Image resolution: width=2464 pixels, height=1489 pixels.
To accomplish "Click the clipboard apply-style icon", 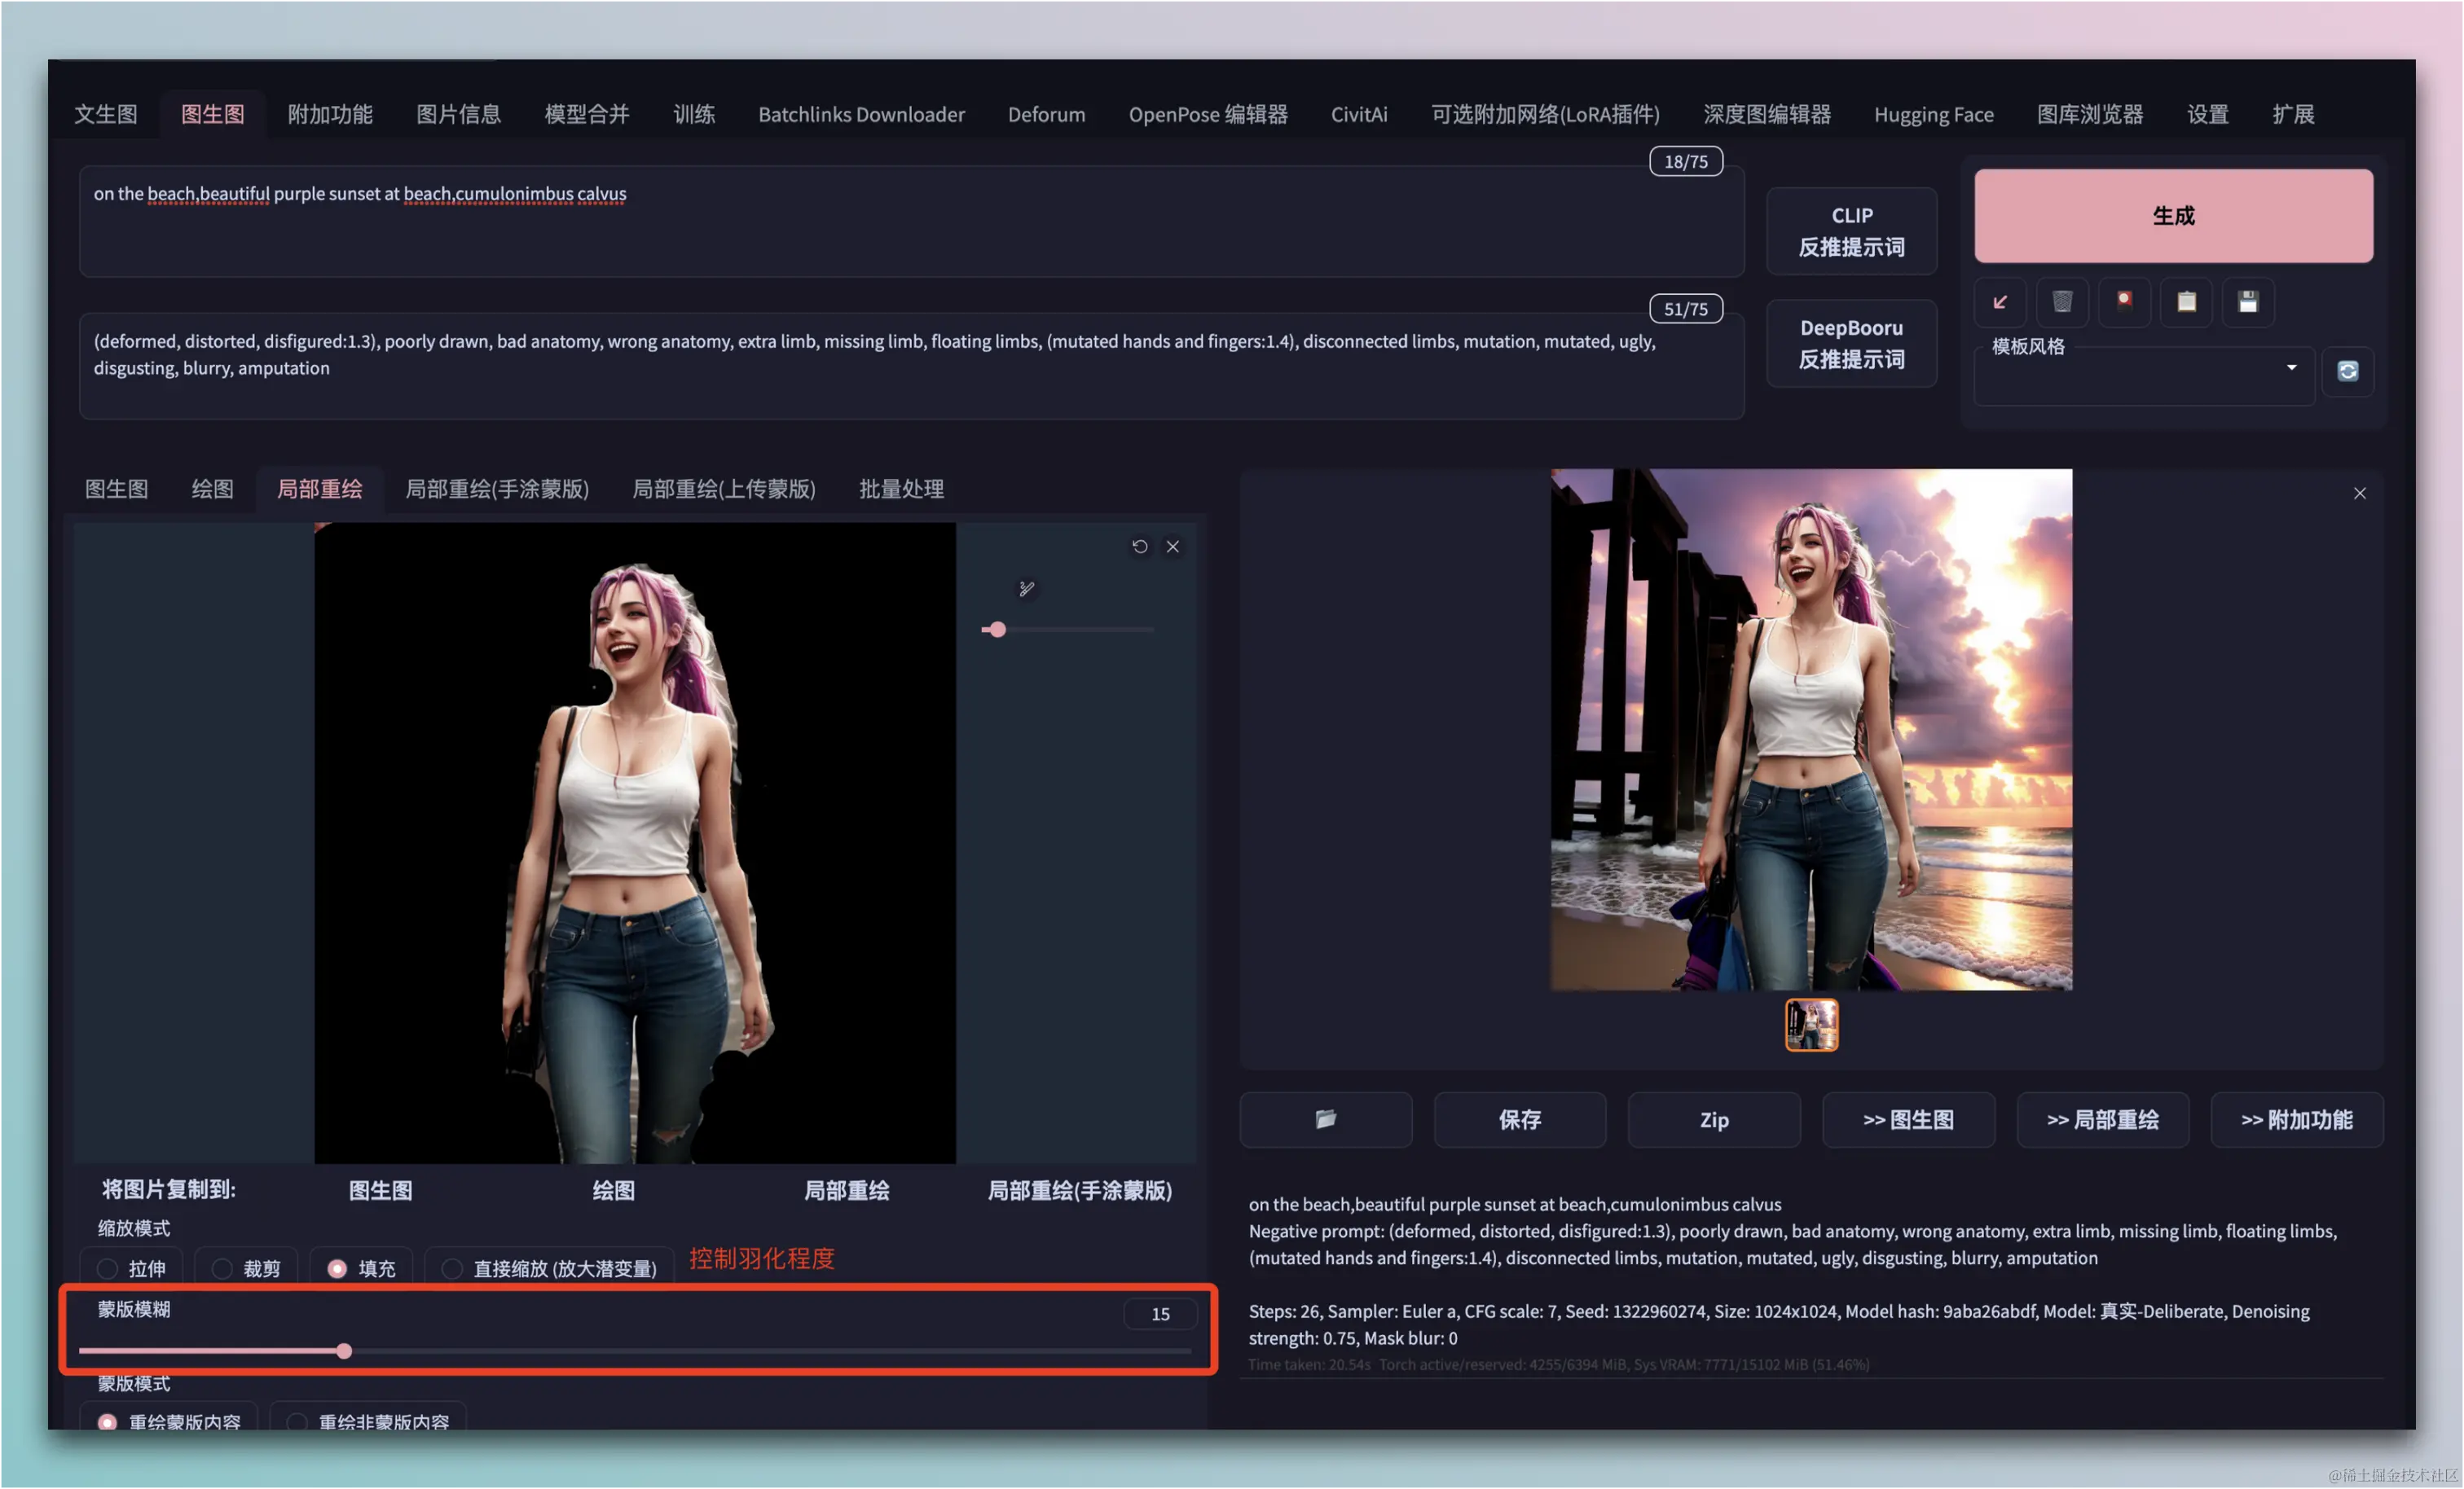I will pyautogui.click(x=2186, y=302).
